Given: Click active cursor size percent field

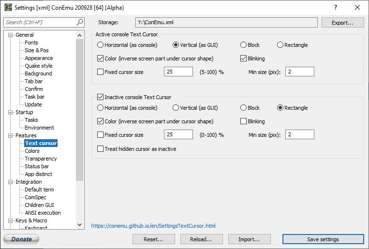Looking at the screenshot, I should pyautogui.click(x=178, y=72).
